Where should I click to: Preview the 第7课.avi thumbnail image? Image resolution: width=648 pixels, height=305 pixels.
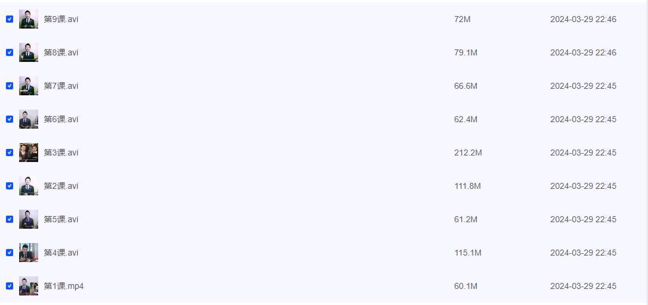coord(29,86)
